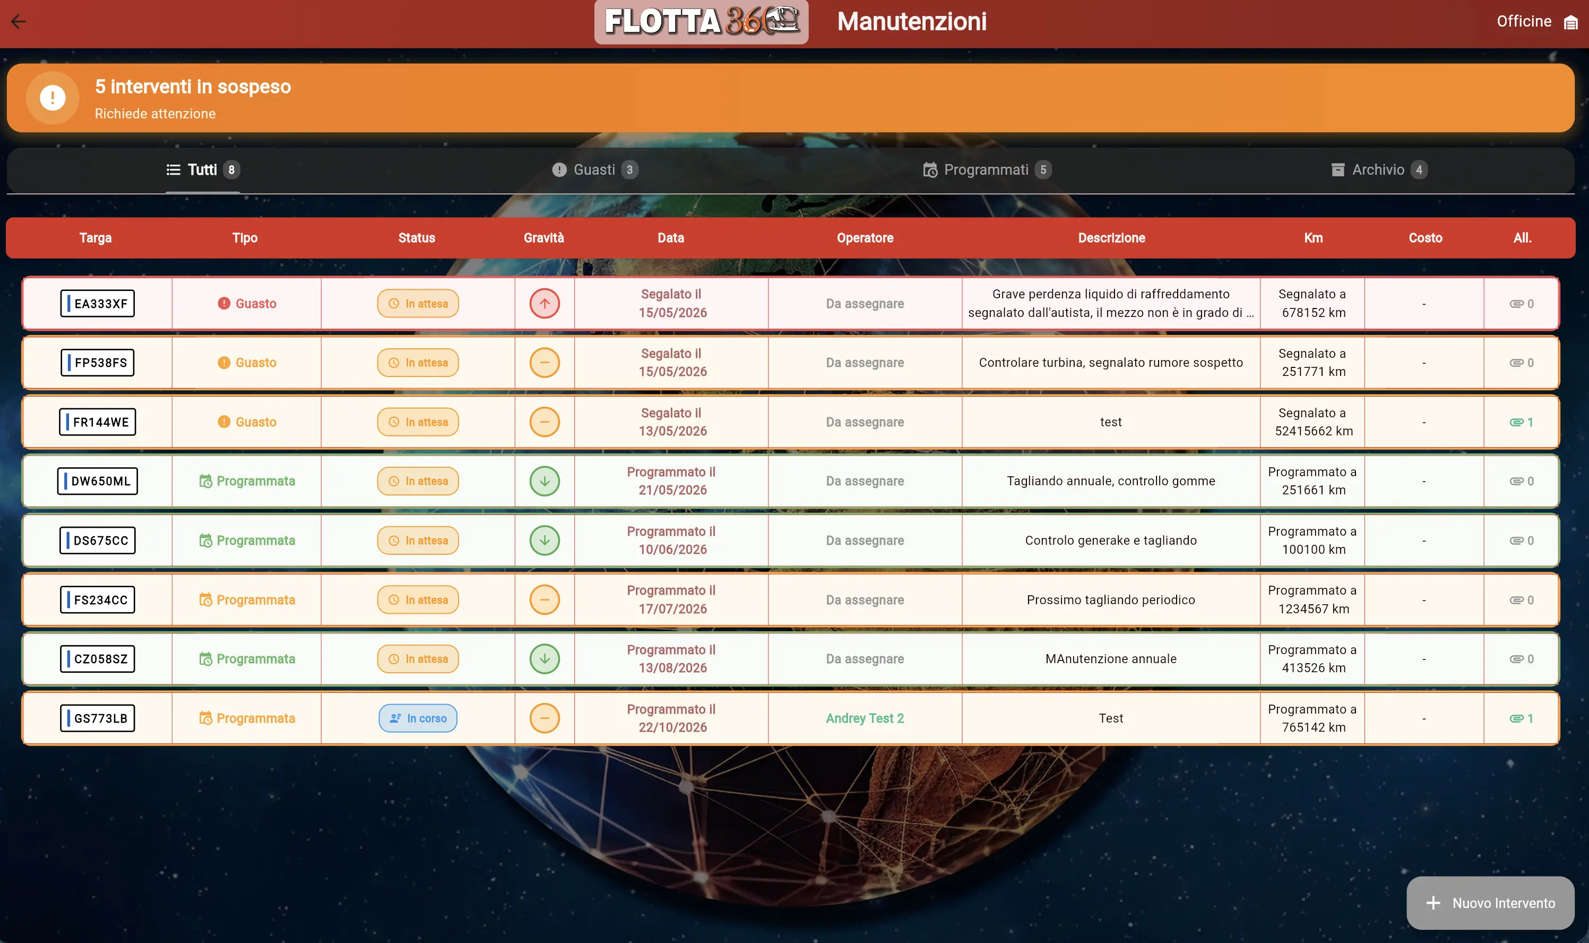Click low severity down-arrow icon for DS675CC

click(545, 540)
